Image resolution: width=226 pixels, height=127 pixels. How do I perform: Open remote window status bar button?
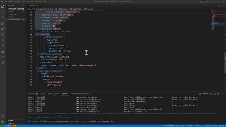(x=2, y=126)
